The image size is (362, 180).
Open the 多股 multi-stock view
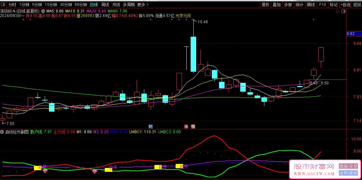coord(288,4)
